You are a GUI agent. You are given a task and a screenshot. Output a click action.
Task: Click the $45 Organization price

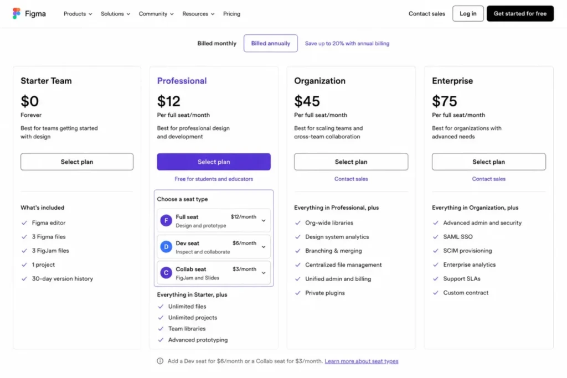point(307,101)
